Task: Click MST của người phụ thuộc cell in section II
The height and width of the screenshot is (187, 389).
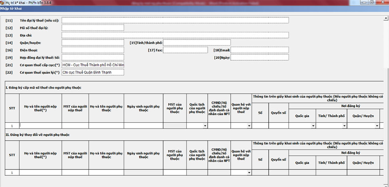Action: point(175,172)
